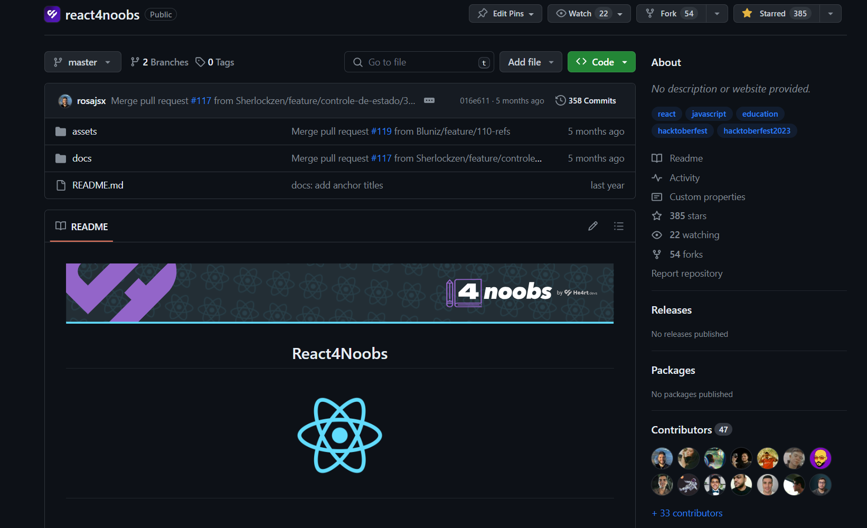The width and height of the screenshot is (867, 528).
Task: Open pull request #119 link in assets row
Action: pos(381,131)
